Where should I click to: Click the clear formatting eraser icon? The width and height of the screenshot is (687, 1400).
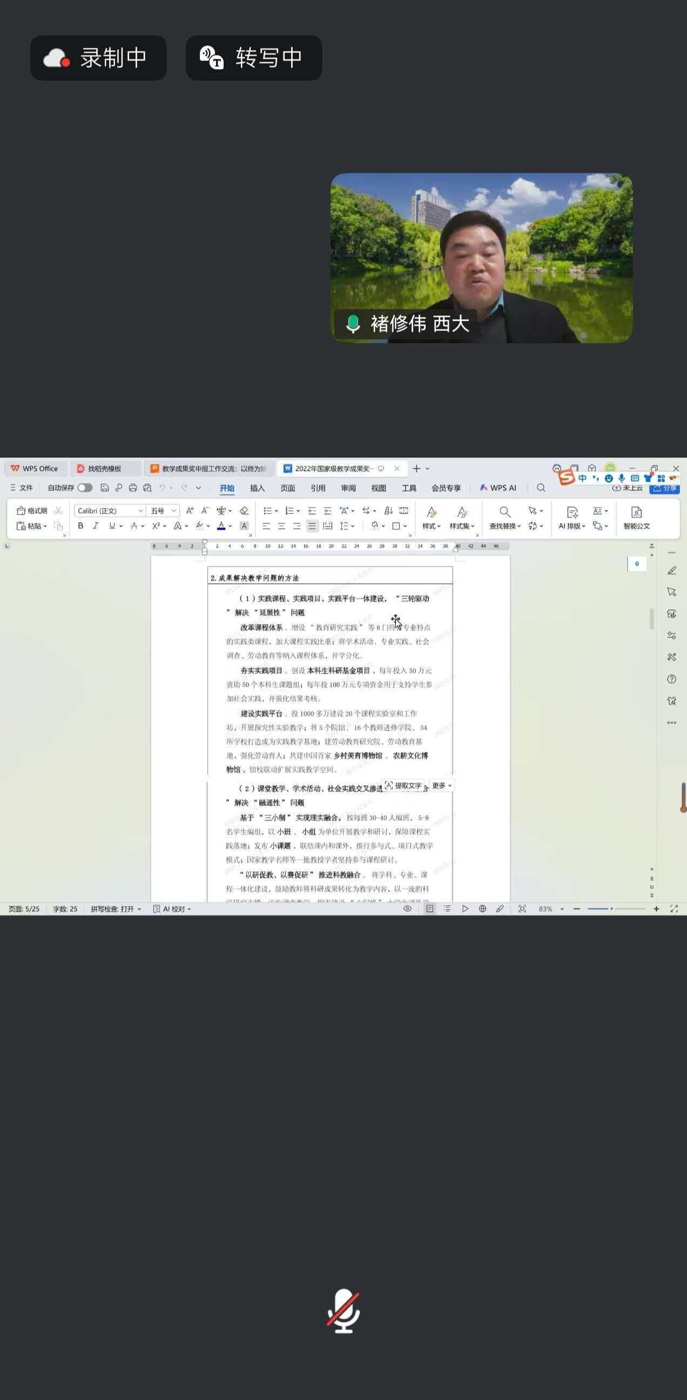pyautogui.click(x=244, y=510)
